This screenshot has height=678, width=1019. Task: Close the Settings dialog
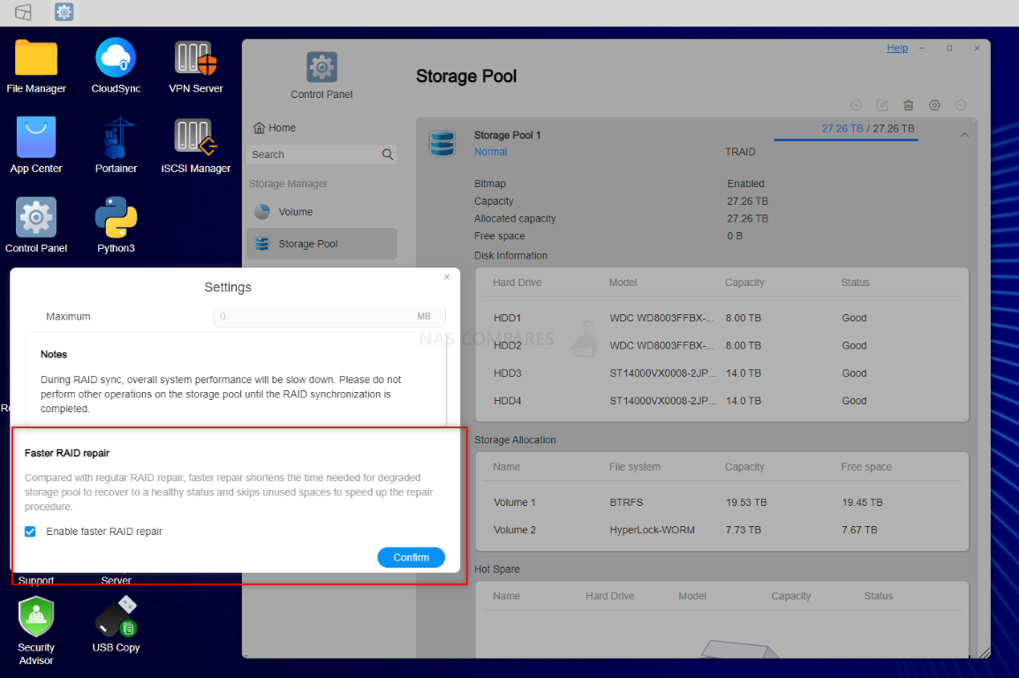[x=447, y=277]
